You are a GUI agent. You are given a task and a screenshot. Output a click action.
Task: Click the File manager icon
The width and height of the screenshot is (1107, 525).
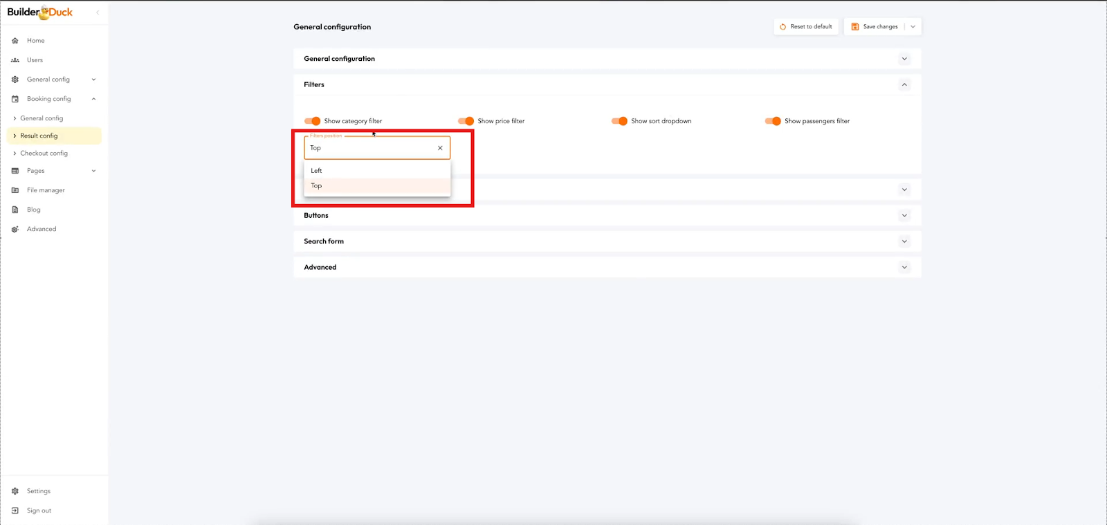(x=15, y=190)
